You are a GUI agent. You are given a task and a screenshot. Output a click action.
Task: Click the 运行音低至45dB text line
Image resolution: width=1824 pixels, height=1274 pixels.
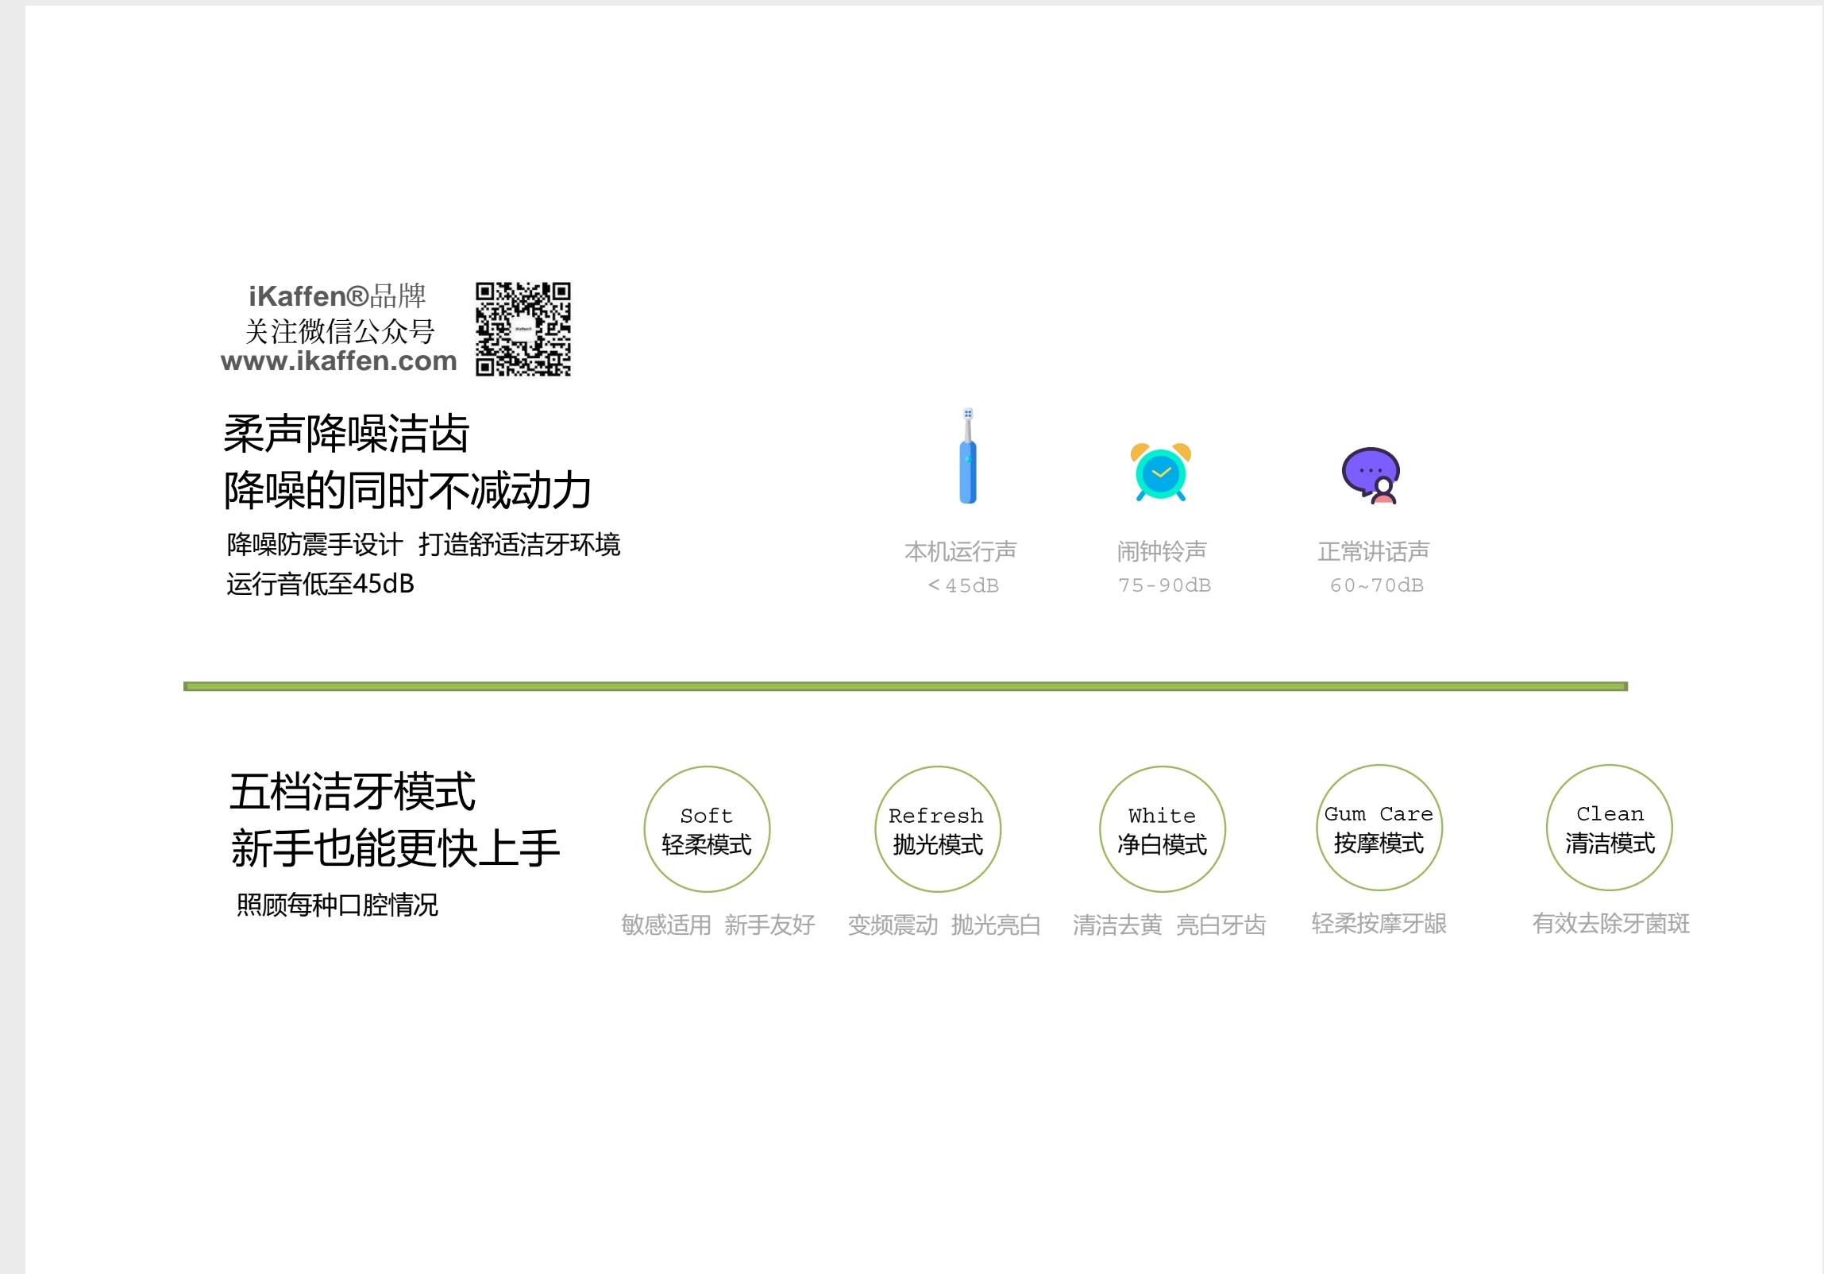(320, 584)
